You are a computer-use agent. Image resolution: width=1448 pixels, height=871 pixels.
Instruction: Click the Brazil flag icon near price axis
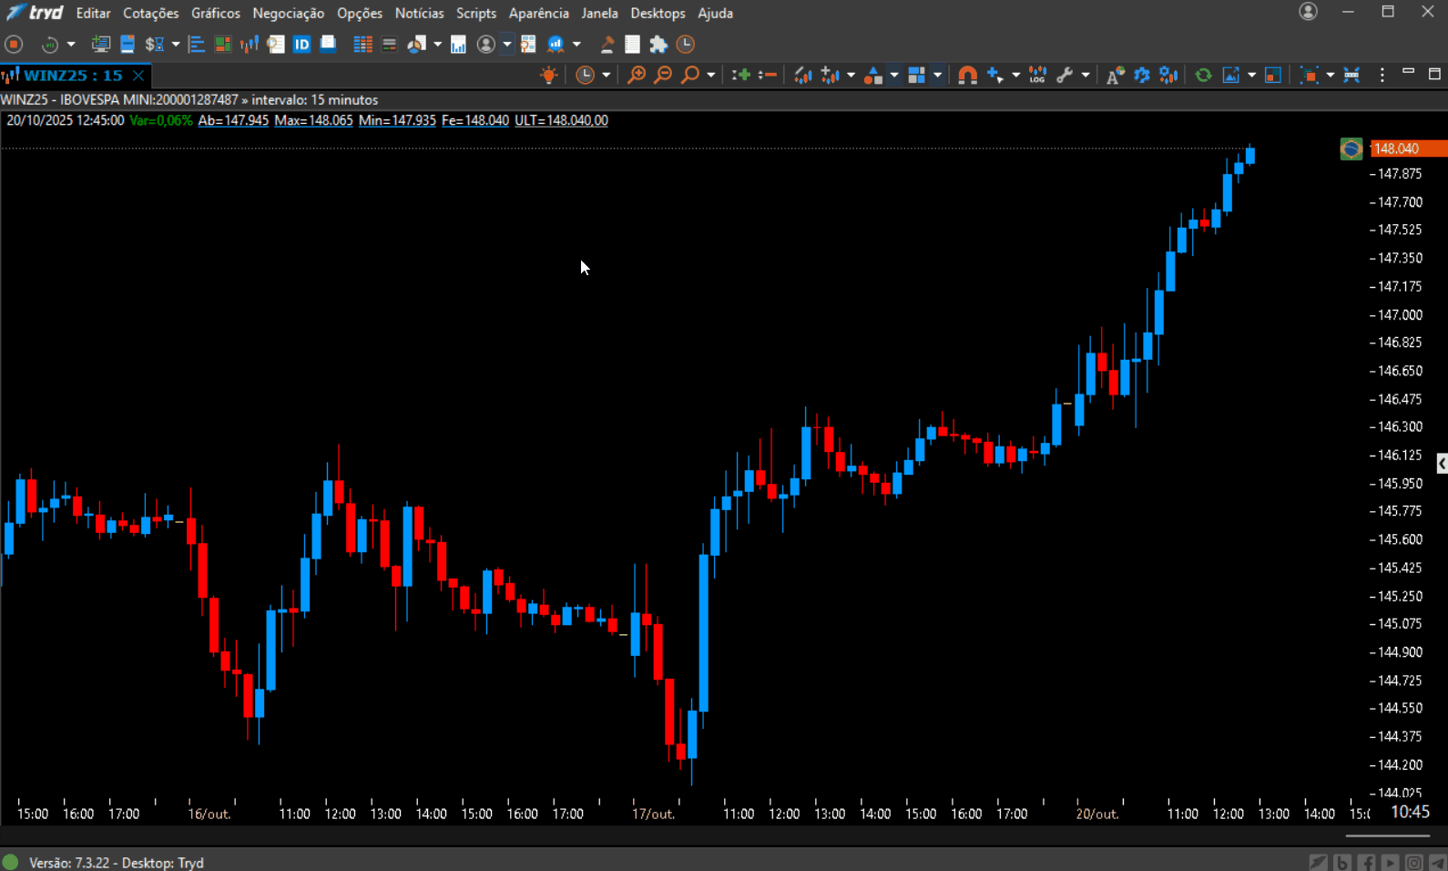pyautogui.click(x=1351, y=149)
